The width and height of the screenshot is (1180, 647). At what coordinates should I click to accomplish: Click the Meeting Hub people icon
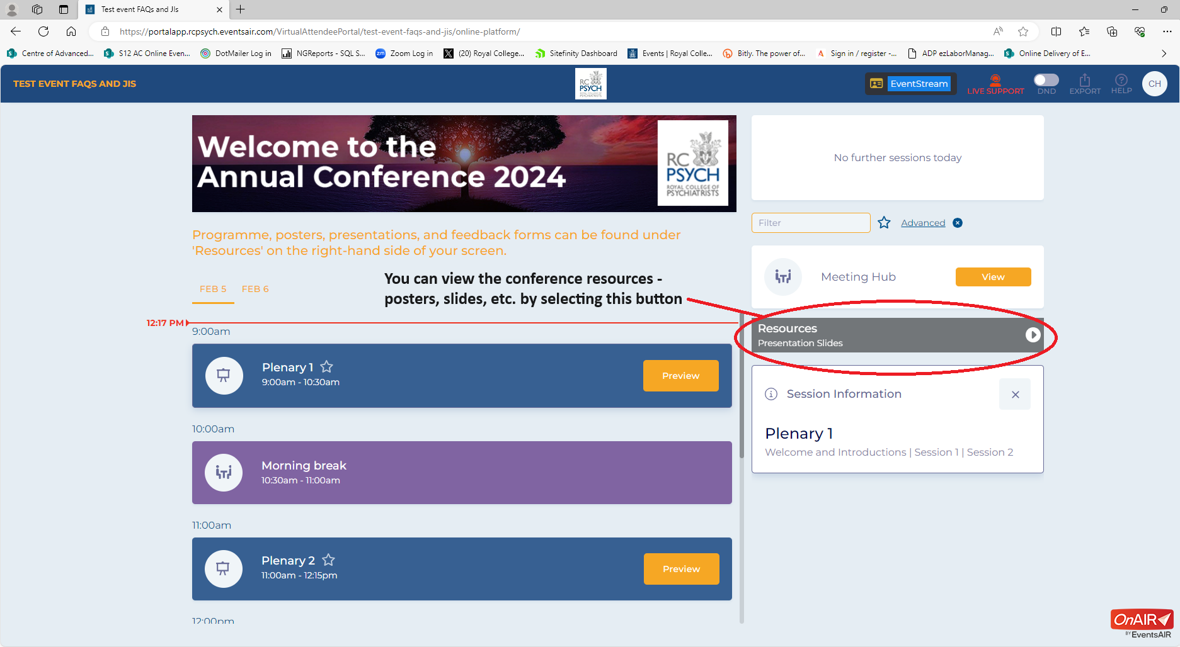click(x=783, y=277)
